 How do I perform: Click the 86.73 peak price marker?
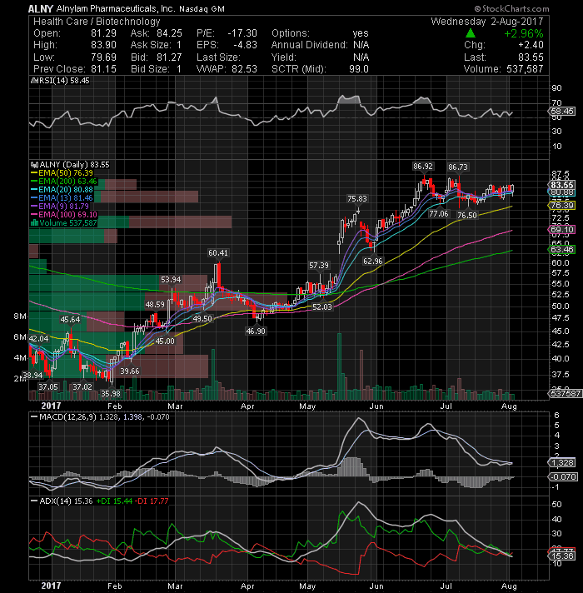tap(458, 167)
